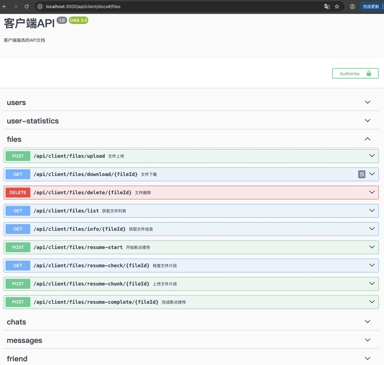
Task: Expand the messages section
Action: [x=368, y=340]
